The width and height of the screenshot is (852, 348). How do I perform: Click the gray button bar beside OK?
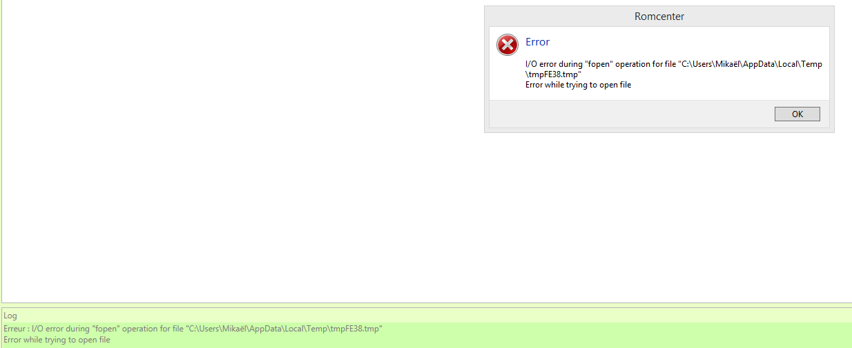point(621,114)
